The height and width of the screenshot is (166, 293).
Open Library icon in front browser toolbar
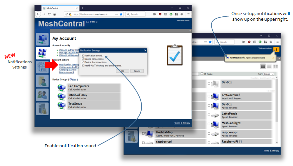pos(155,14)
